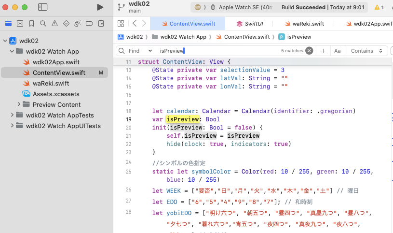Run the project with the play button
The image size is (393, 233).
tap(100, 7)
